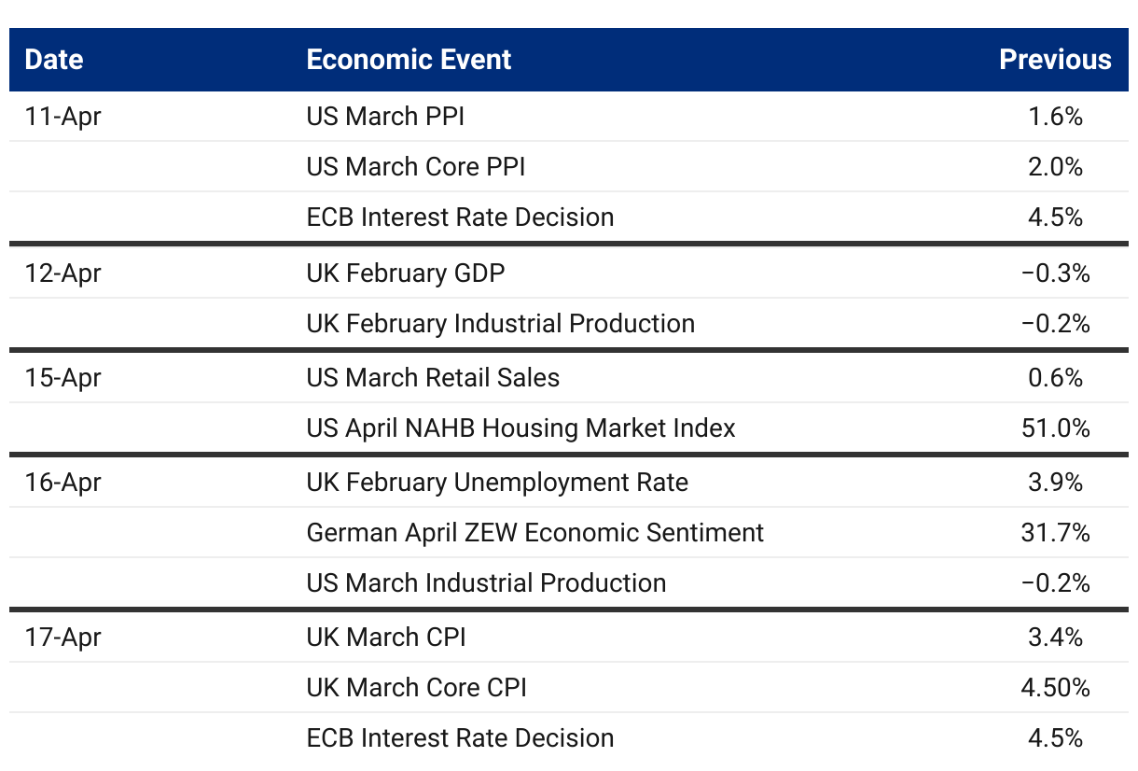1138x771 pixels.
Task: Click US April NAHB Housing Market Index
Action: tap(520, 428)
